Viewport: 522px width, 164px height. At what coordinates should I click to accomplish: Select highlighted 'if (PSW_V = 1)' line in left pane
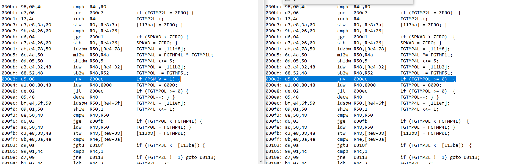[x=158, y=79]
